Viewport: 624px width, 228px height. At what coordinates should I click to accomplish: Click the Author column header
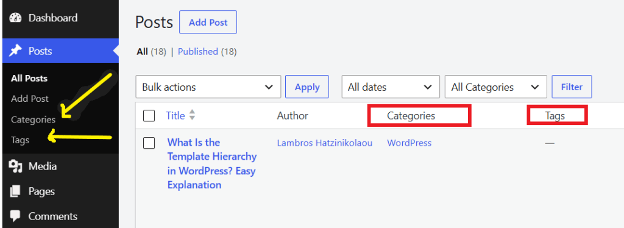(x=292, y=116)
